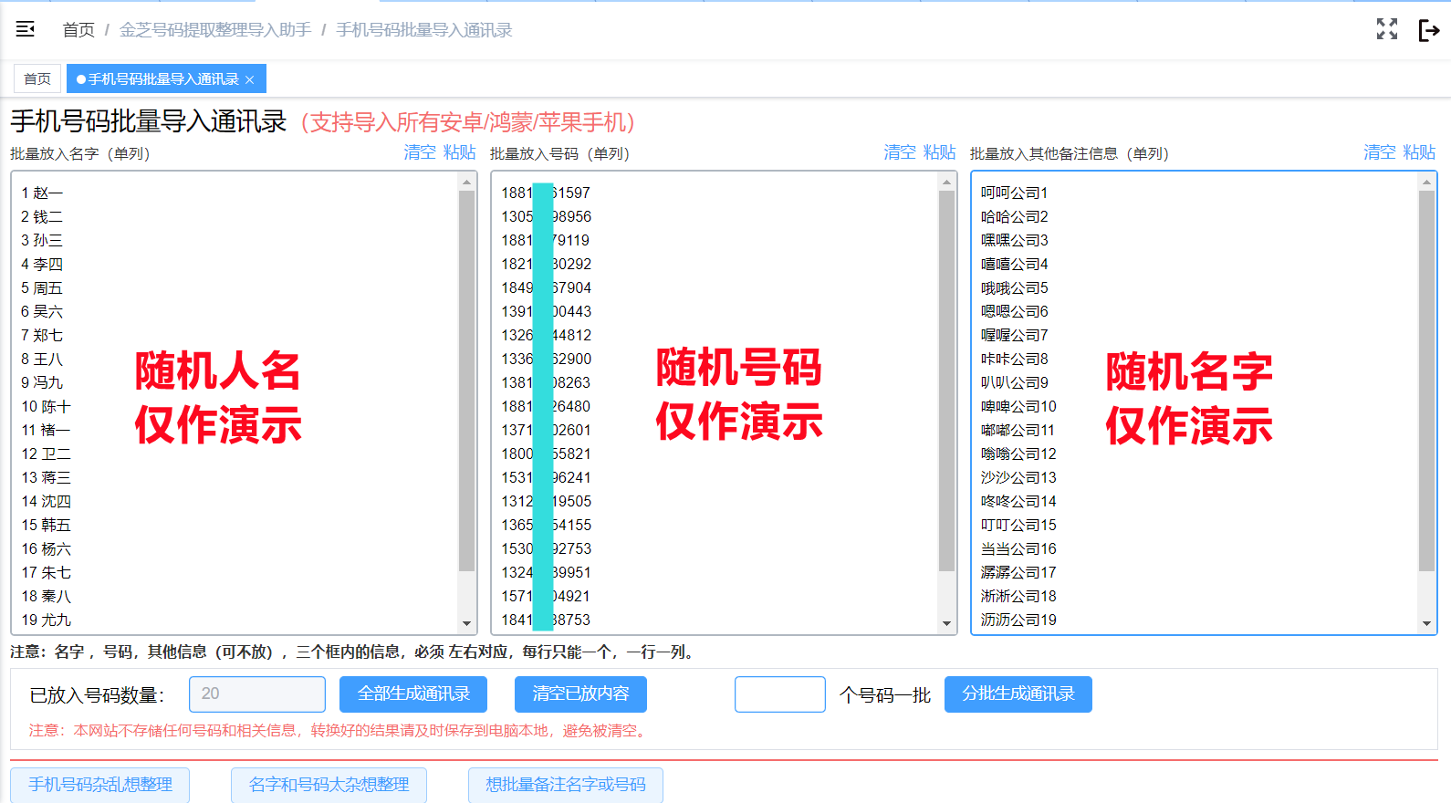Click the phone numbers scrollbar thumb
Screen dimensions: 1451x803
coord(946,381)
